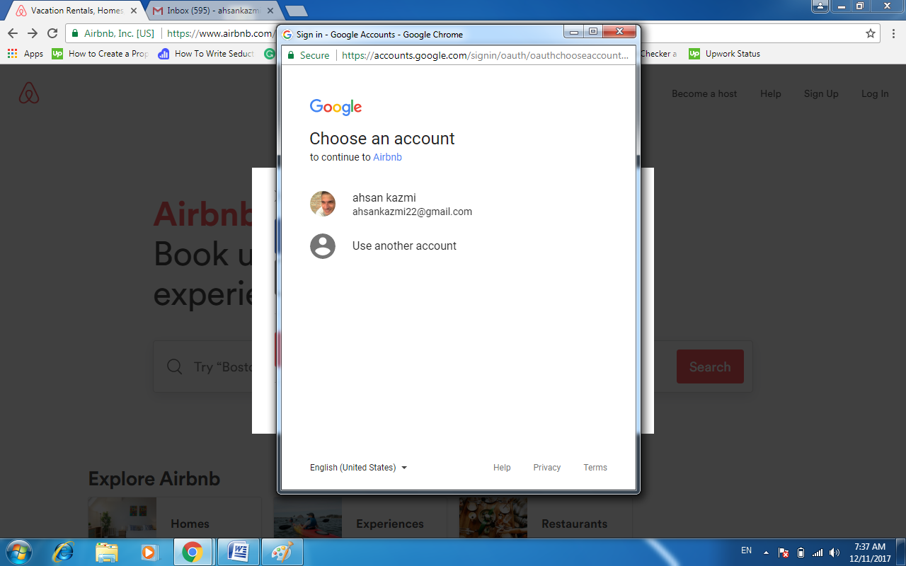
Task: Open media player from taskbar
Action: click(x=149, y=552)
